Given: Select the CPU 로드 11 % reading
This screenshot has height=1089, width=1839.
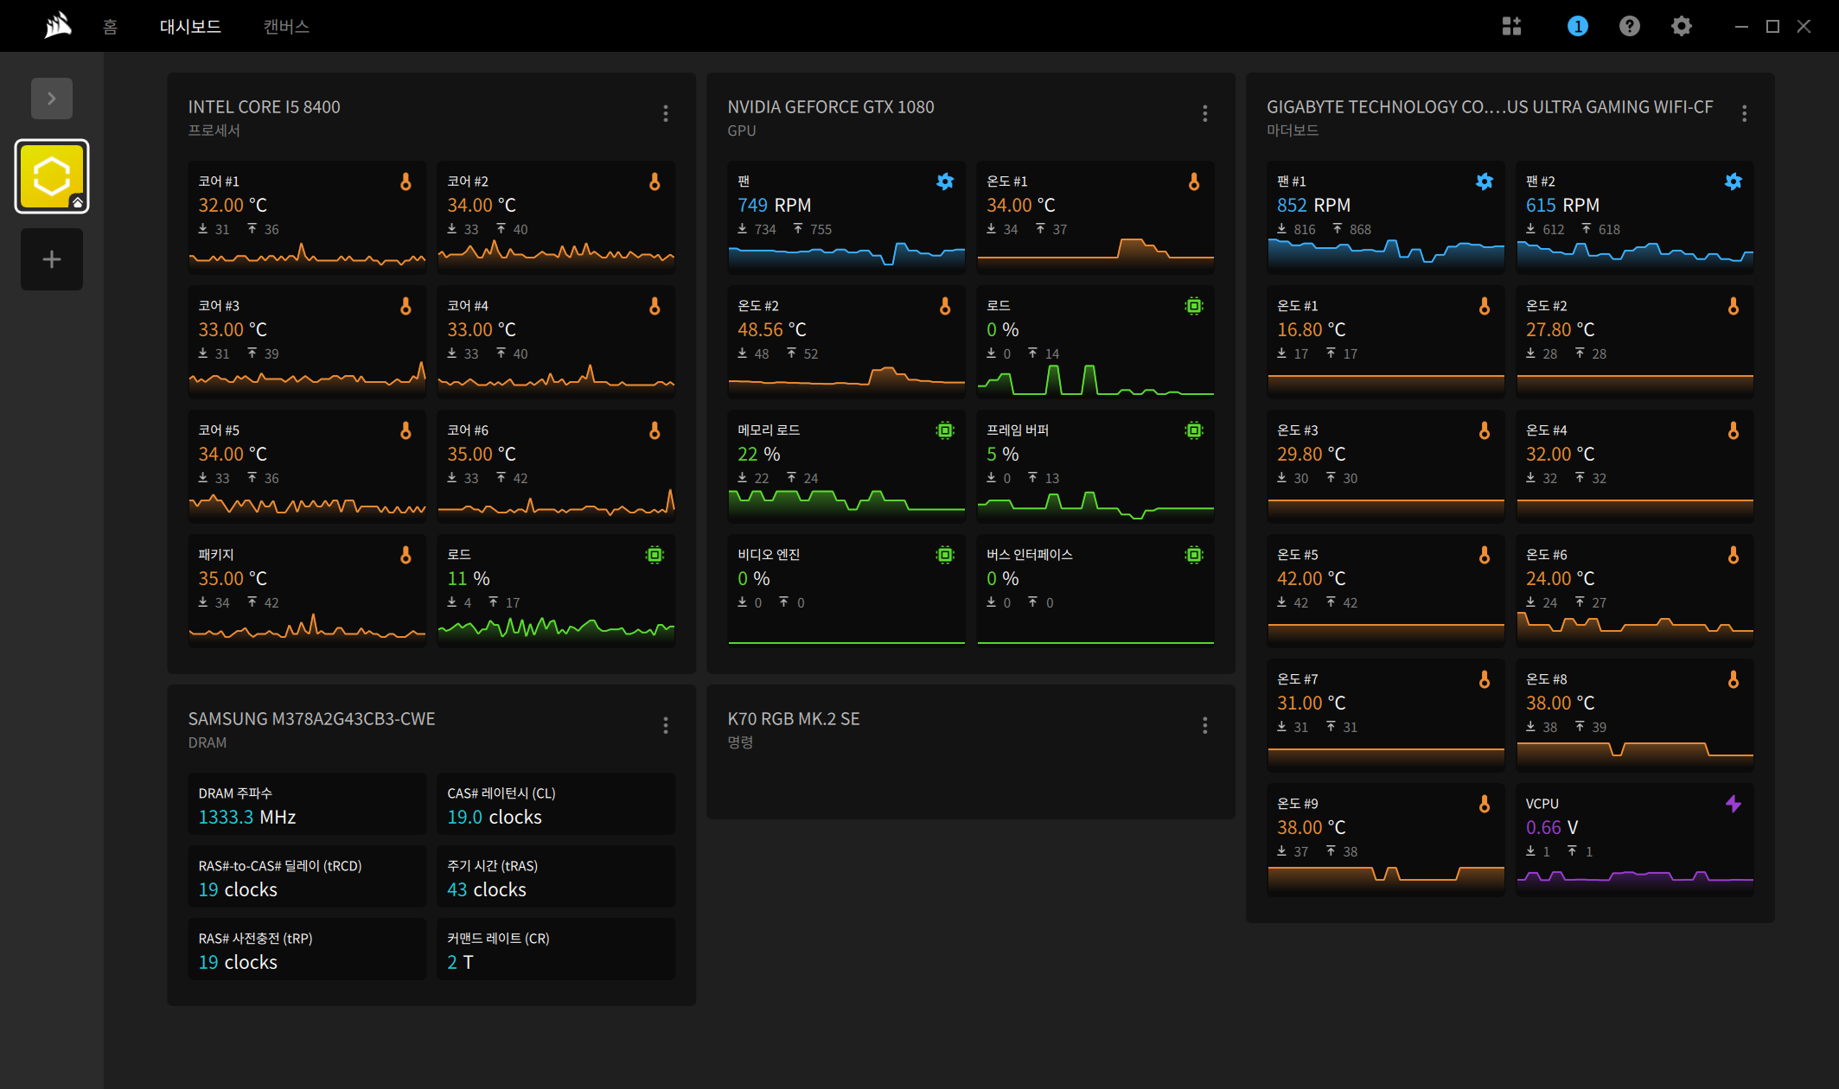Looking at the screenshot, I should pyautogui.click(x=469, y=578).
